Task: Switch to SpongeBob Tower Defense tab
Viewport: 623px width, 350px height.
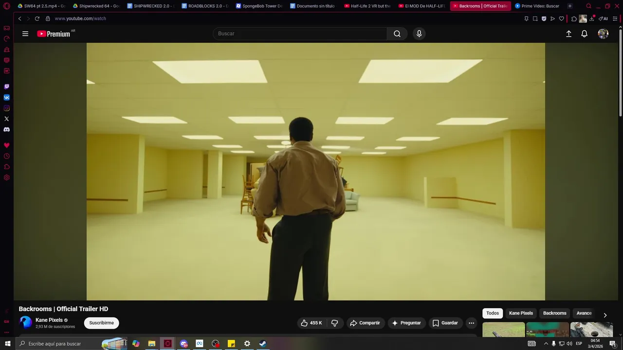Action: (x=259, y=6)
